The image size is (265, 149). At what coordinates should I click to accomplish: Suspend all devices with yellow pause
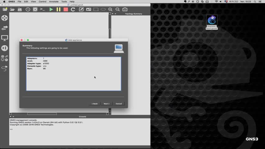[x=58, y=9]
